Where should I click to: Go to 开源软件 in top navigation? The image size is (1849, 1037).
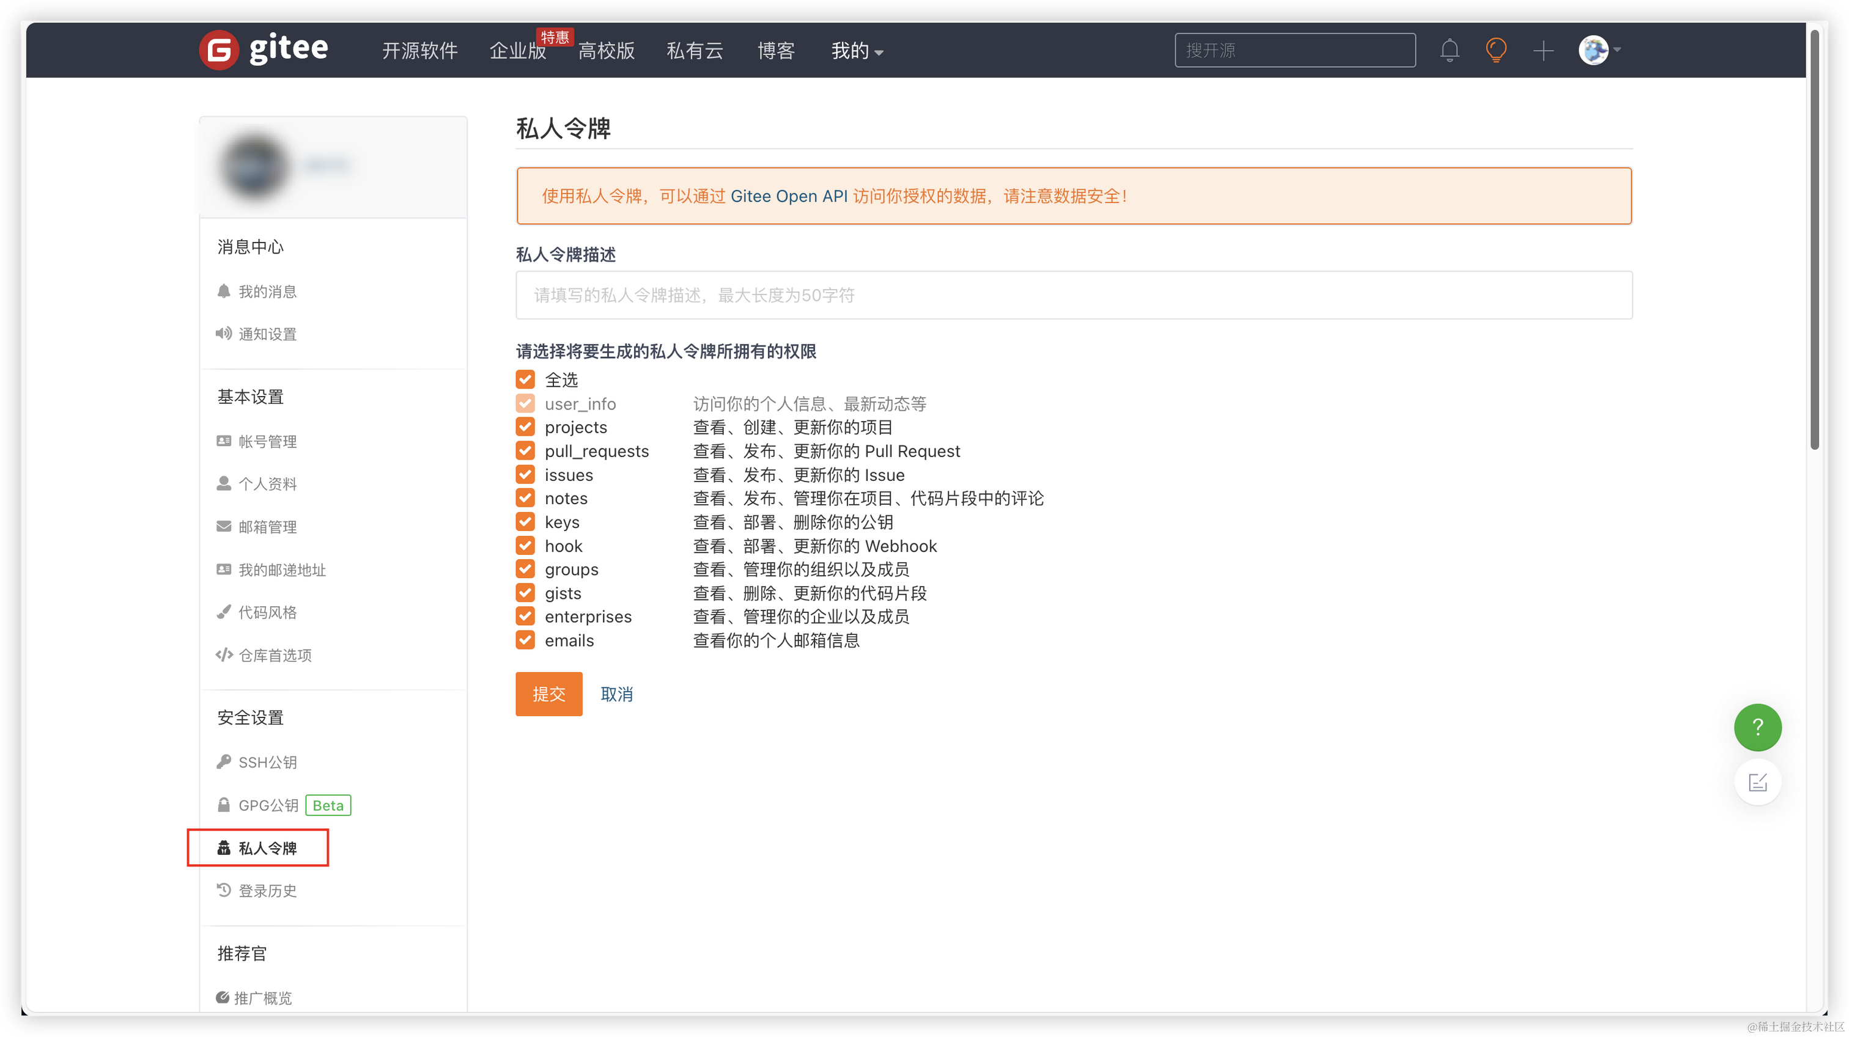coord(420,51)
